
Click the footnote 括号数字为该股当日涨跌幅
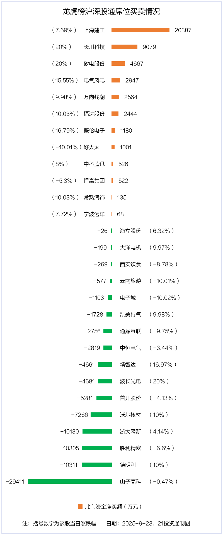65,523
